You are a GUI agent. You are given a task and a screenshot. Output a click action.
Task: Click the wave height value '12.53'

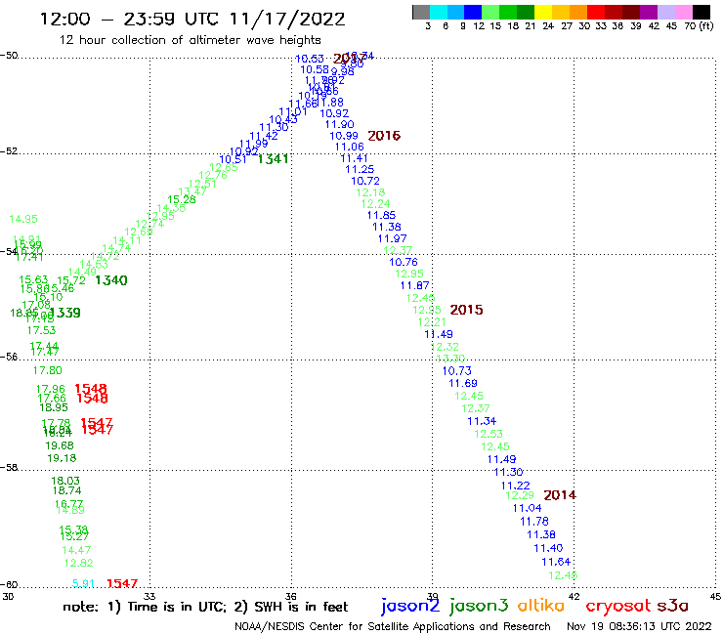(489, 434)
